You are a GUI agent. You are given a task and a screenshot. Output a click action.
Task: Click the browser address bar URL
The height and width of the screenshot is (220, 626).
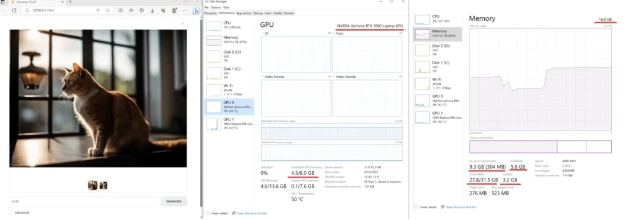coord(43,10)
